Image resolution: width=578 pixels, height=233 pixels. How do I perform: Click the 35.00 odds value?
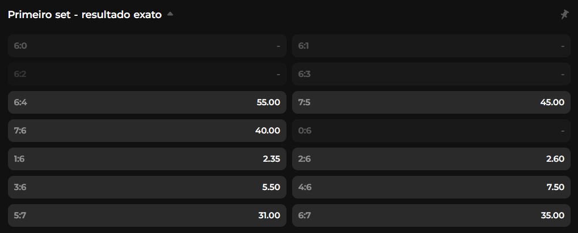point(552,215)
